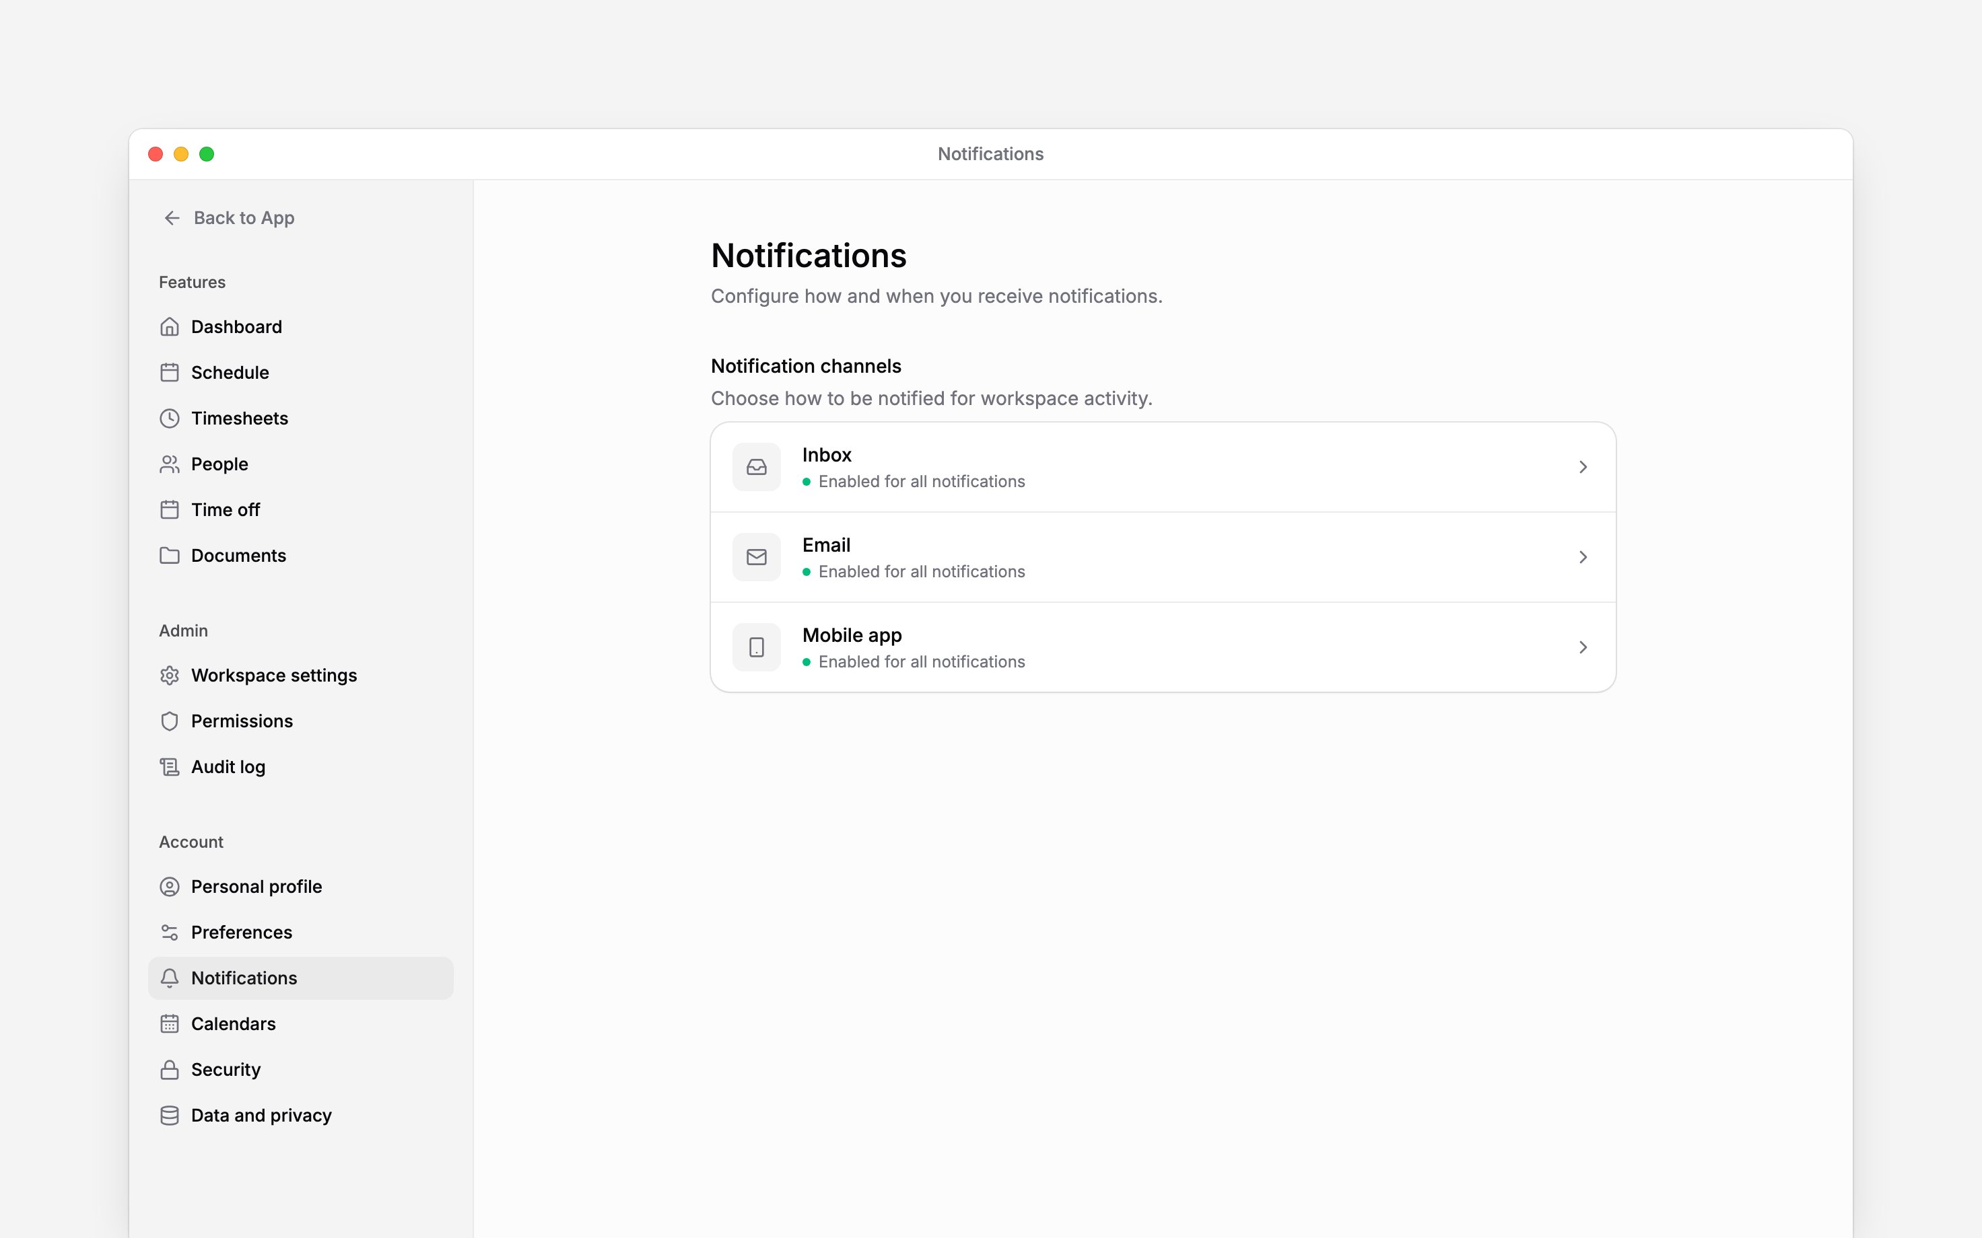Expand the Mobile app channel chevron

tap(1583, 647)
